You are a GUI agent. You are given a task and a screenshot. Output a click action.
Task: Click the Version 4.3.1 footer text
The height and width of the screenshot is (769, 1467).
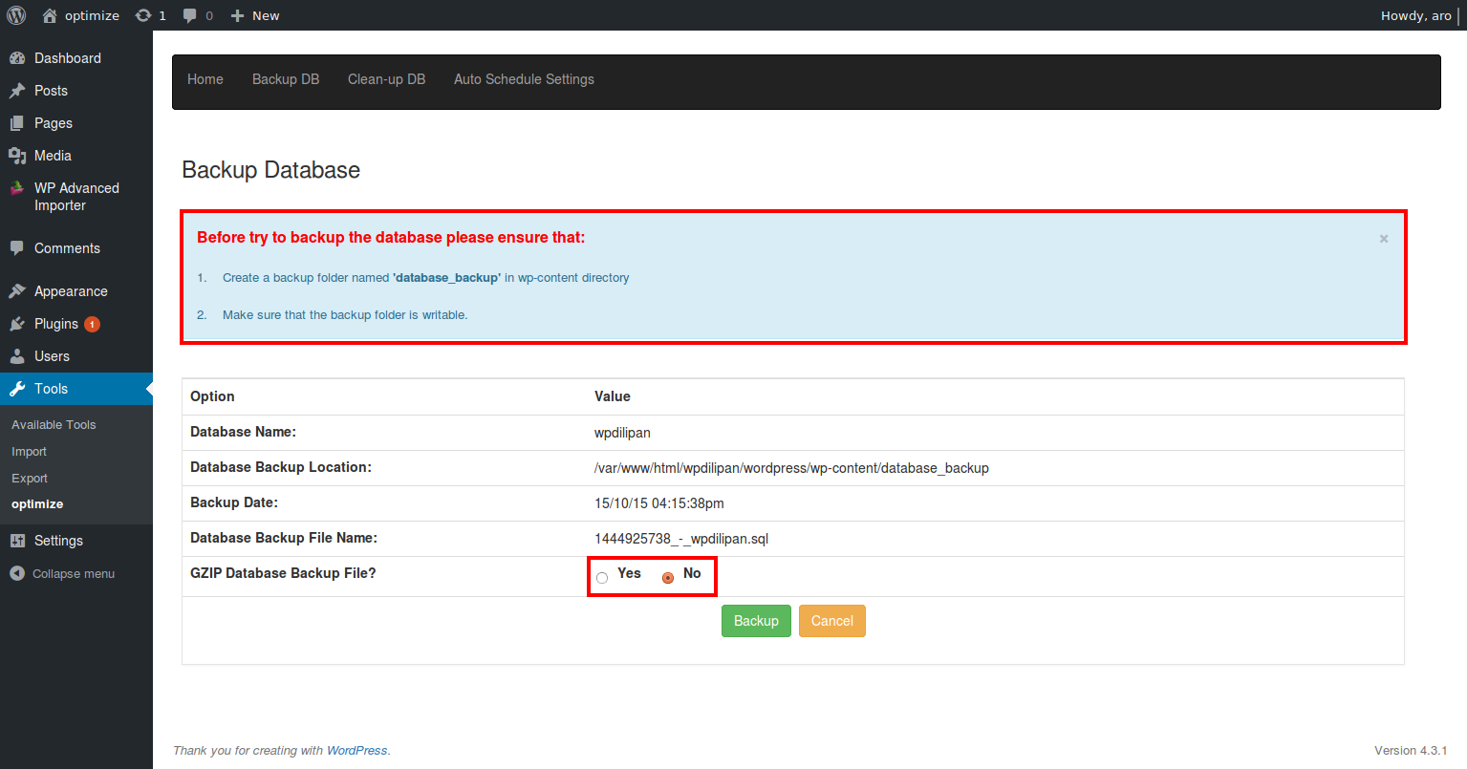1411,751
